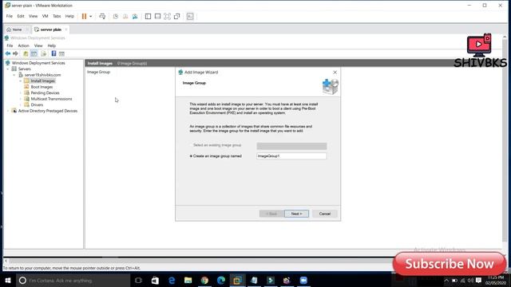The image size is (511, 287).
Task: Show or hide the VMware library sidebar
Action: point(148,16)
